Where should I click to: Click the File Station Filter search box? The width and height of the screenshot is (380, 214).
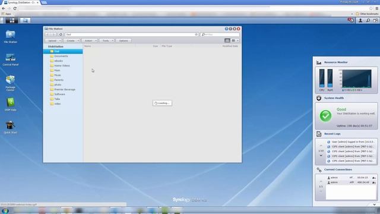220,34
